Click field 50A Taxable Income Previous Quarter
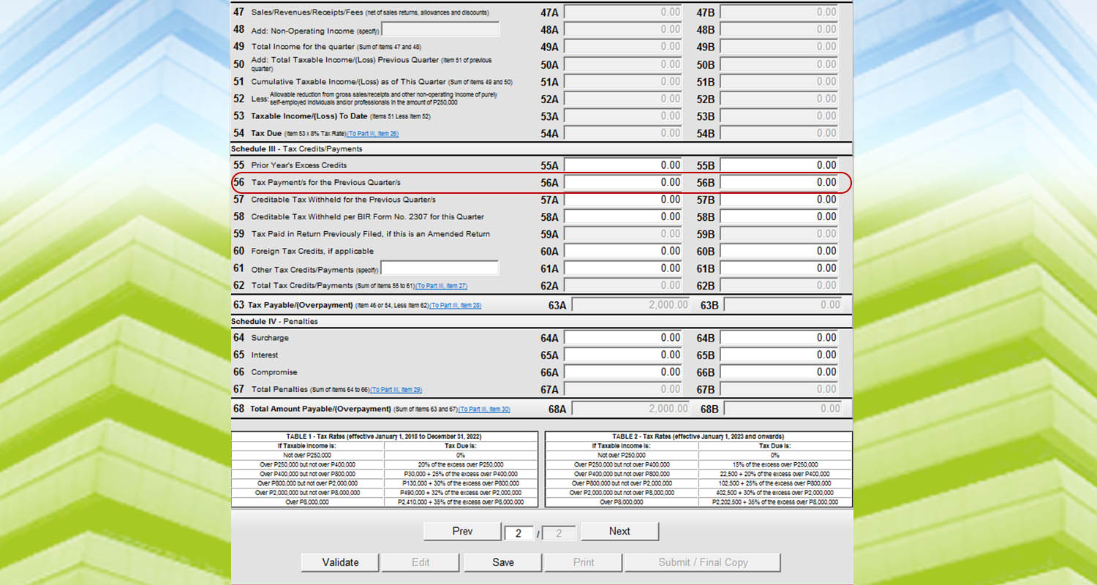Image resolution: width=1097 pixels, height=585 pixels. [x=624, y=64]
